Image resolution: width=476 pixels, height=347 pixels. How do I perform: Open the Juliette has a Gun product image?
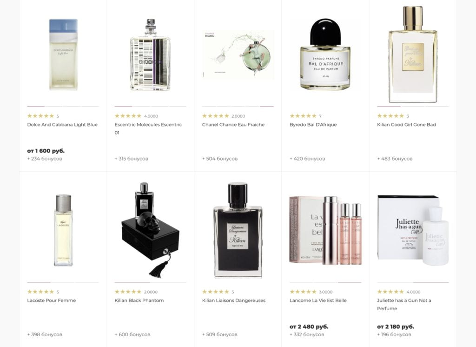point(413,230)
